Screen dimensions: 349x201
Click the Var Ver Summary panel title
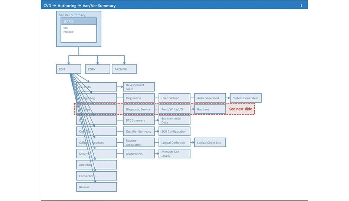pyautogui.click(x=72, y=15)
